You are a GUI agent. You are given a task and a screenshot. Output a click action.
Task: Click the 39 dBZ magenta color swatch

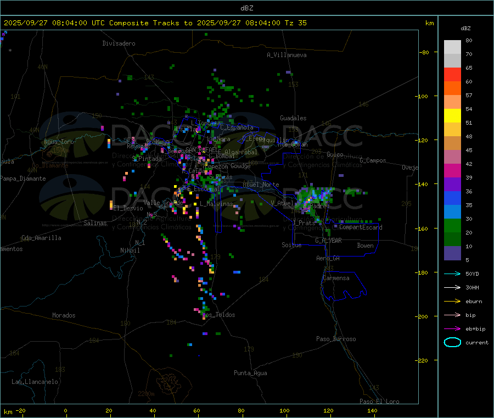tap(452, 170)
